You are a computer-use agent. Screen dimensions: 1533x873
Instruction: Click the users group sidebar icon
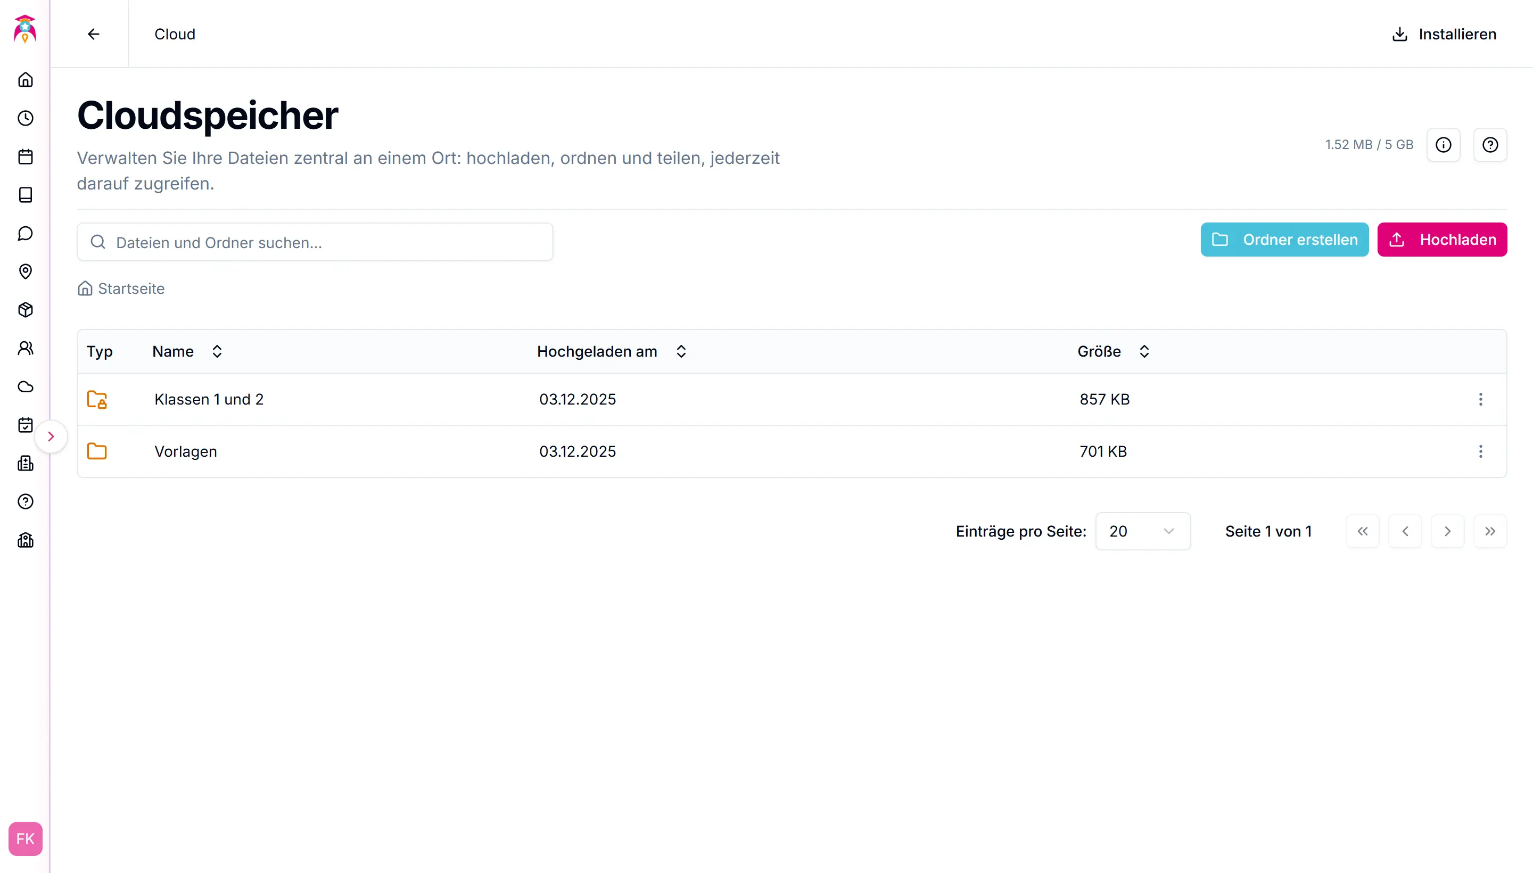[25, 348]
